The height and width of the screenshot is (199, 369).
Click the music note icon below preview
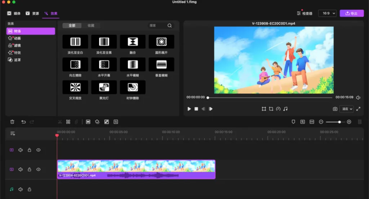[285, 109]
